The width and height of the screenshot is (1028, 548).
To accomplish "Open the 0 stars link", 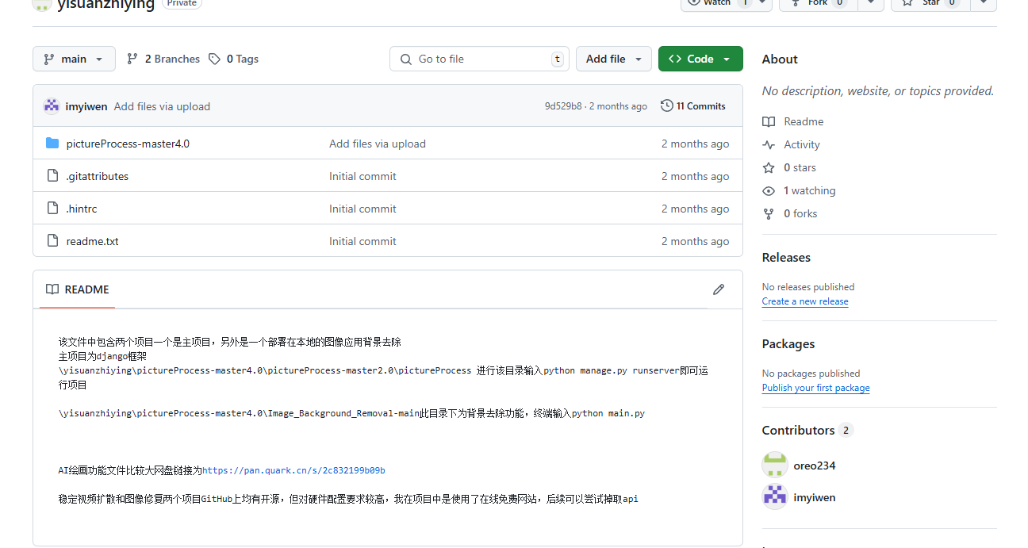I will pos(800,167).
